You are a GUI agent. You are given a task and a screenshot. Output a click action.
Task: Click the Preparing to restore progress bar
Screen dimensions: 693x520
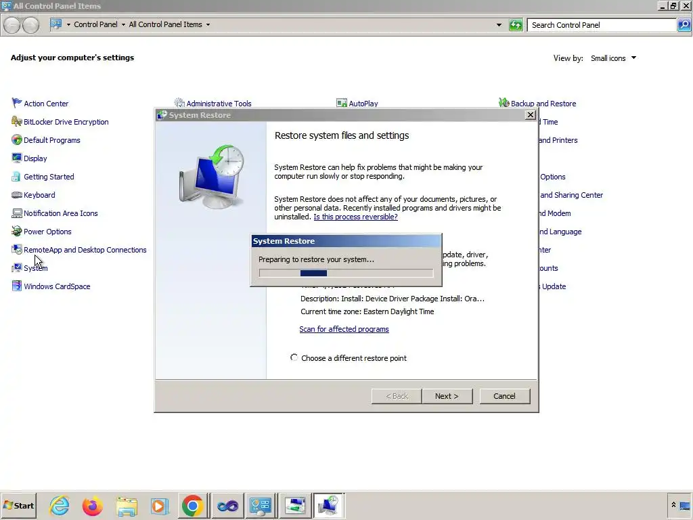[346, 274]
